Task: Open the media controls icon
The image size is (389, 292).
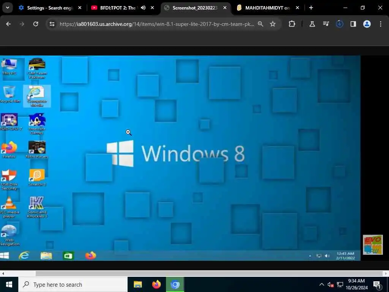Action: pos(326,24)
